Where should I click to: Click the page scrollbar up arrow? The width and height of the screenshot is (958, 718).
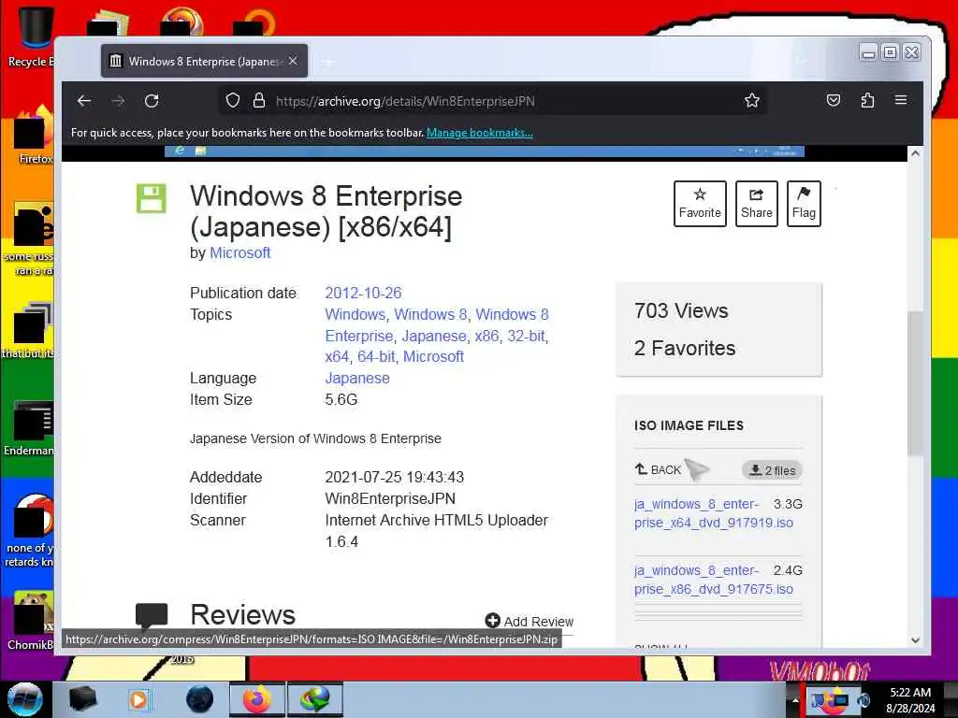[915, 153]
